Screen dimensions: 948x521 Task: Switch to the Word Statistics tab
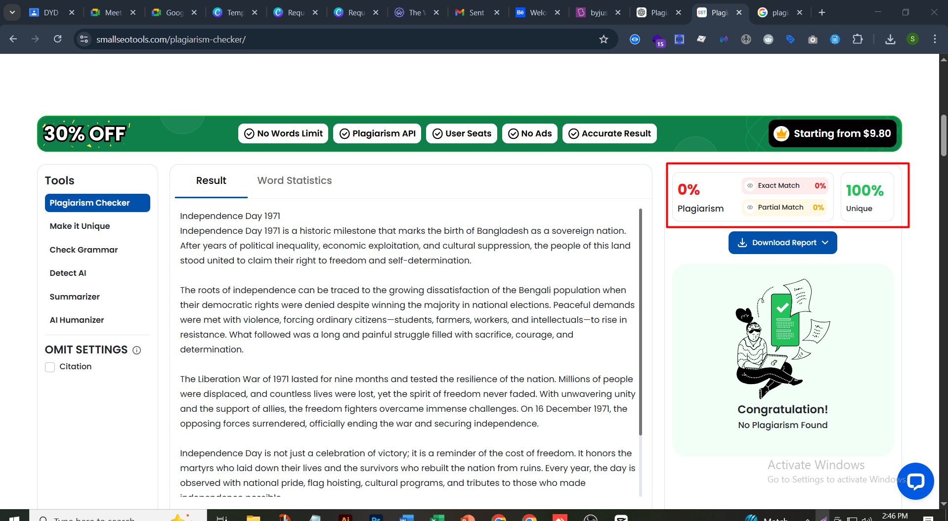[295, 180]
